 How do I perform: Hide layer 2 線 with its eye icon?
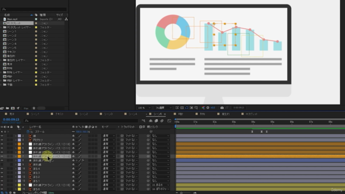pyautogui.click(x=2, y=136)
